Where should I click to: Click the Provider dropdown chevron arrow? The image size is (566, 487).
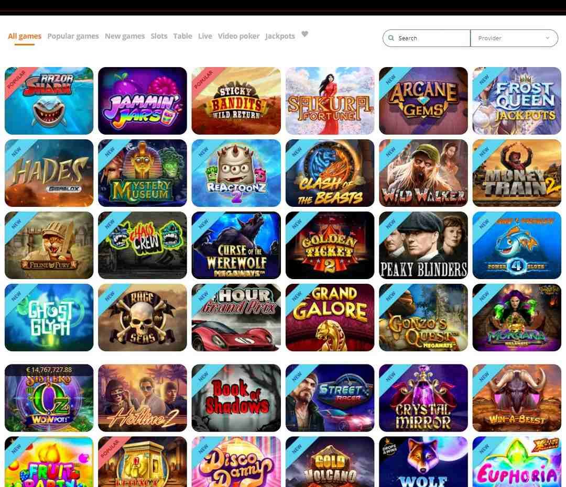point(547,38)
